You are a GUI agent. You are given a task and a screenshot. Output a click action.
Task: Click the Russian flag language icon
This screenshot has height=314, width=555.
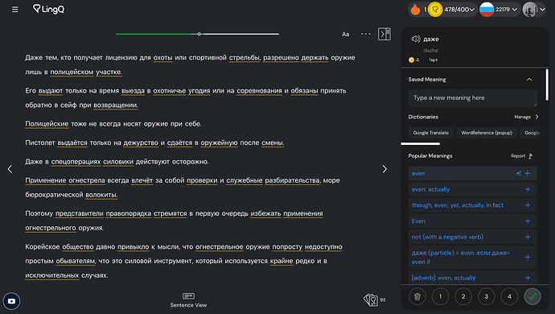(487, 10)
